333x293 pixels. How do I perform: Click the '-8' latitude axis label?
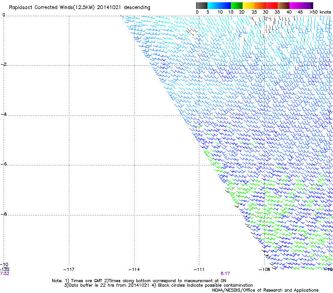pyautogui.click(x=4, y=214)
